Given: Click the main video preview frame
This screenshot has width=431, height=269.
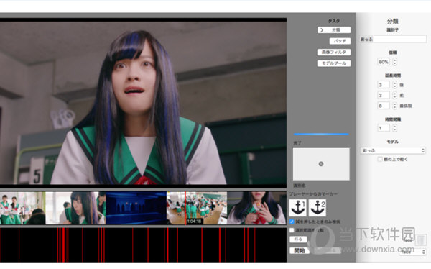Looking at the screenshot, I should pyautogui.click(x=143, y=103).
